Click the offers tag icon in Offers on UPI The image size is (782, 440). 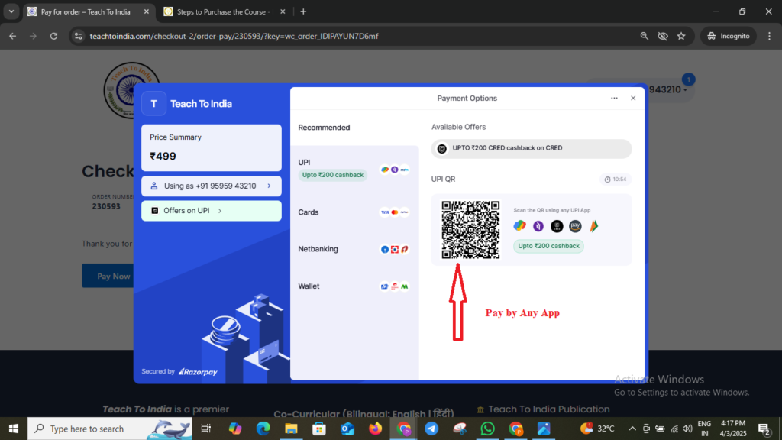[x=154, y=211]
